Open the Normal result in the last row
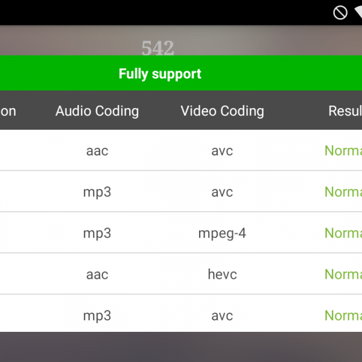362x362 pixels. 343,315
